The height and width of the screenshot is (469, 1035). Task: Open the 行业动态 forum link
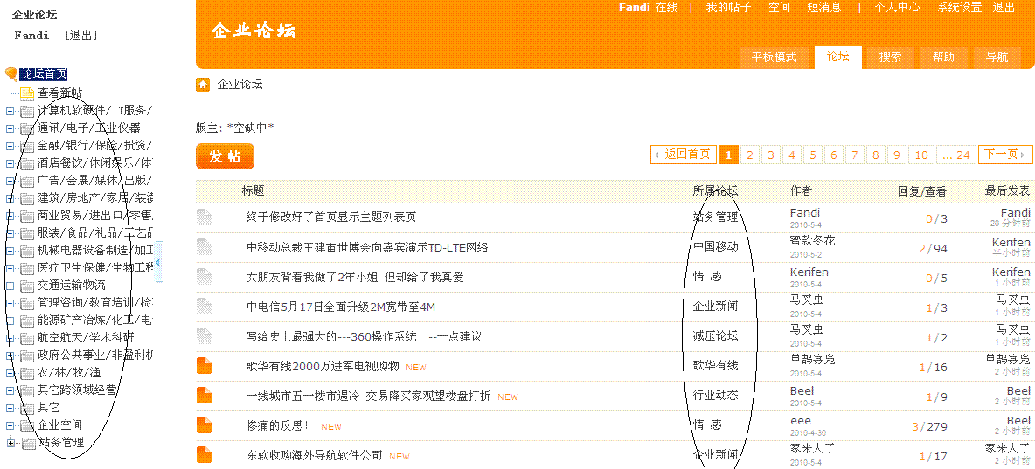716,395
